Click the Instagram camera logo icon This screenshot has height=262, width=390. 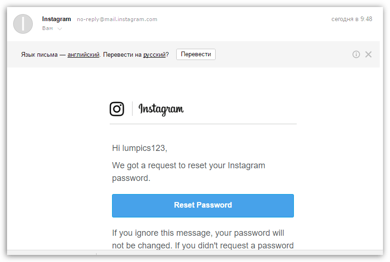(x=117, y=109)
